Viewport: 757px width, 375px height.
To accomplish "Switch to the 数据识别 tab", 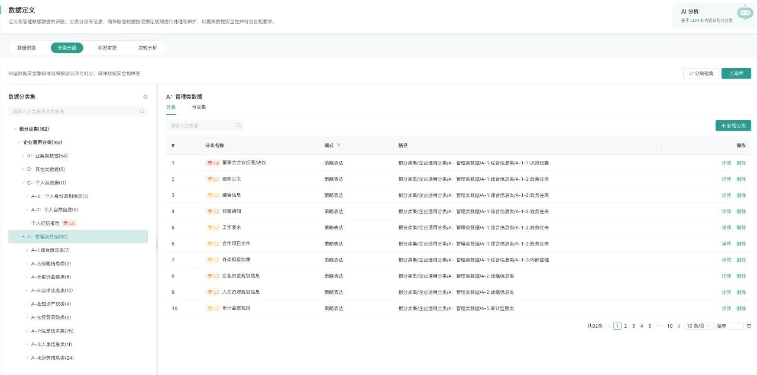I will coord(27,48).
